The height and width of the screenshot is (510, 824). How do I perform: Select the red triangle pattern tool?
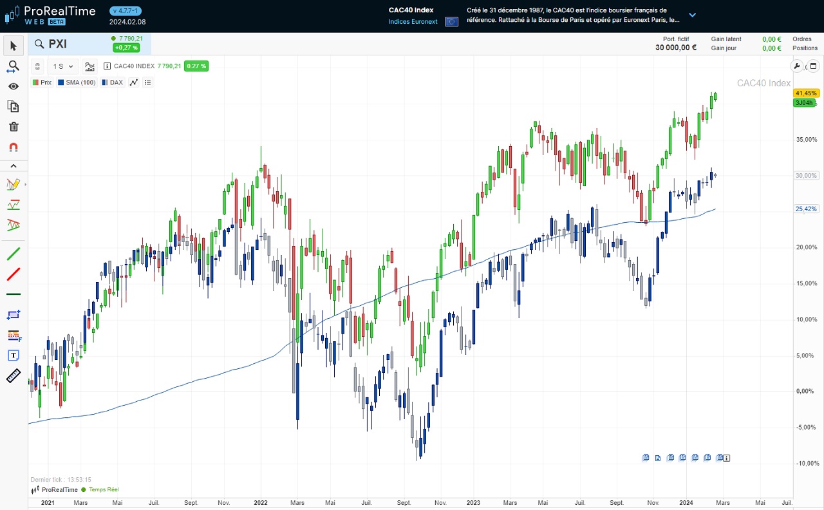coord(14,225)
